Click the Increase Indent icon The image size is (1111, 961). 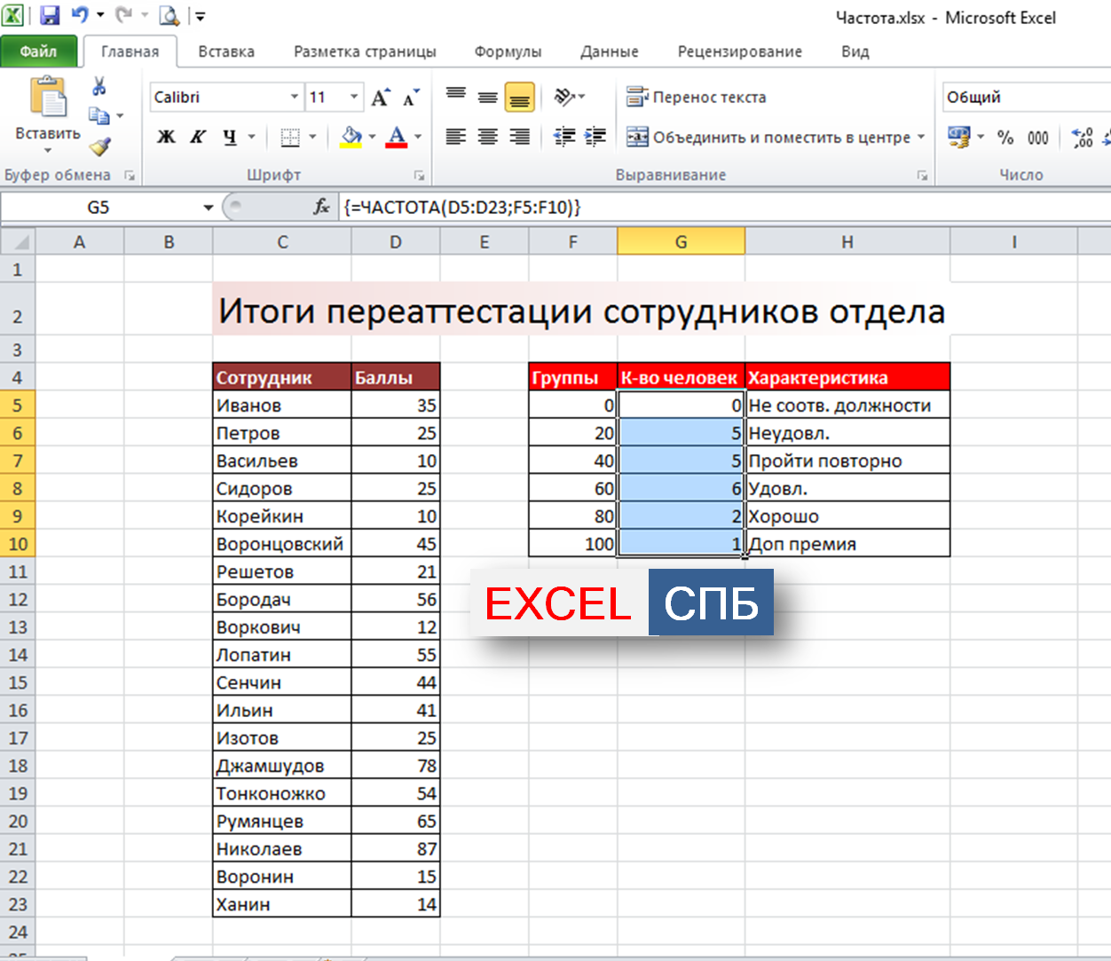click(595, 137)
